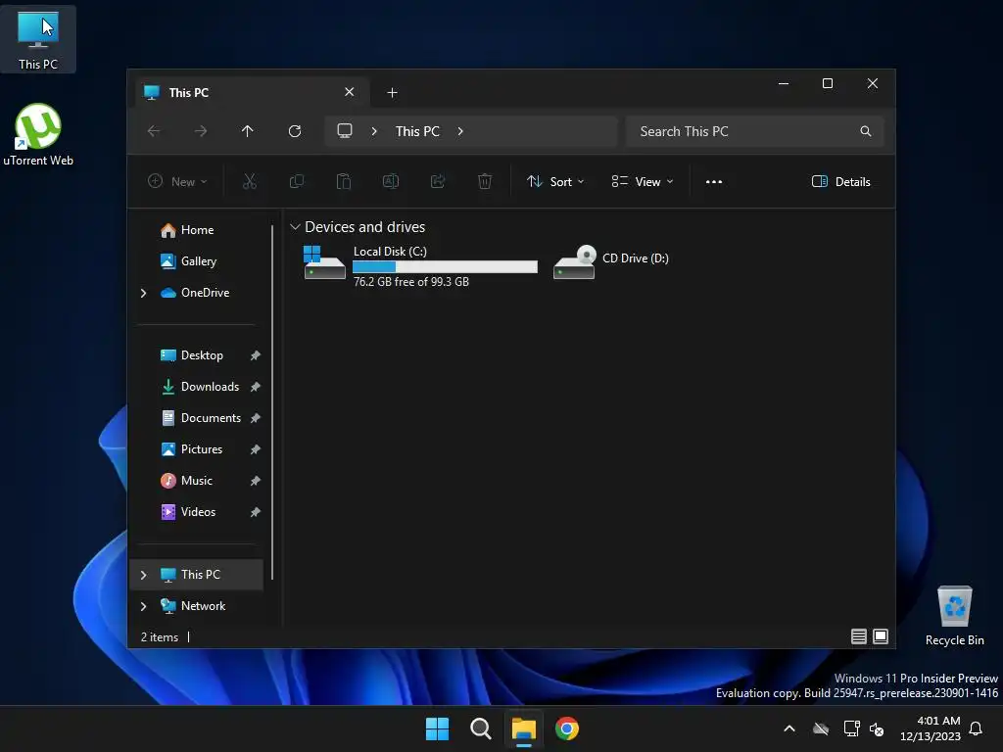Click chevron after This PC in address bar
Screen dimensions: 1003x752
coord(460,131)
